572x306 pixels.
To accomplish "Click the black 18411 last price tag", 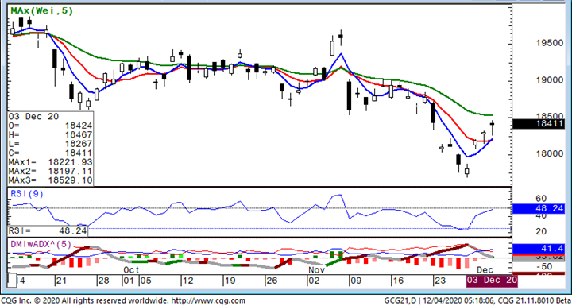I will (x=539, y=124).
